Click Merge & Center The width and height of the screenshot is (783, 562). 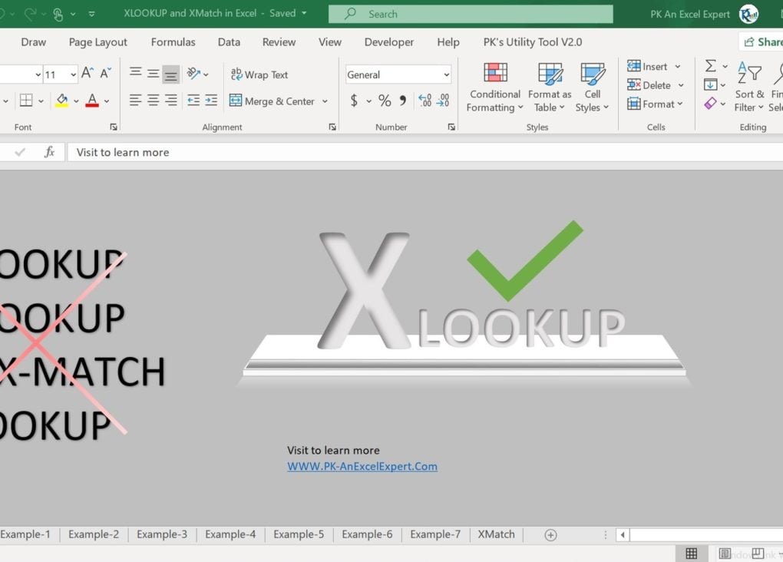[x=272, y=101]
